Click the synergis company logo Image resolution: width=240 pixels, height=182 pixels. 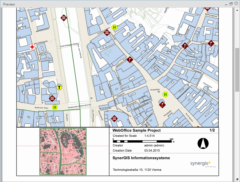coord(203,164)
